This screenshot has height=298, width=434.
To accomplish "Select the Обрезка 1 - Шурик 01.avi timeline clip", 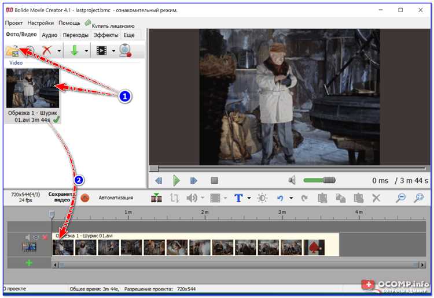I will tap(196, 245).
